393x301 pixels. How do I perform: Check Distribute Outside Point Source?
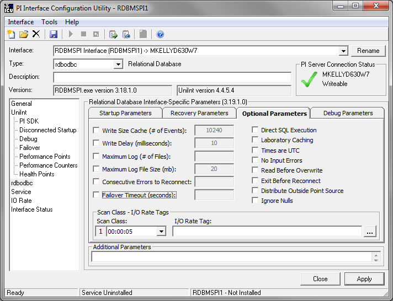pyautogui.click(x=255, y=191)
